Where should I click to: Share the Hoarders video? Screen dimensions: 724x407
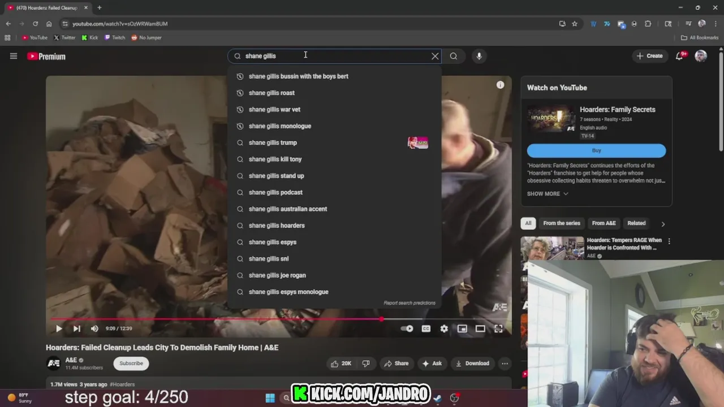[396, 363]
